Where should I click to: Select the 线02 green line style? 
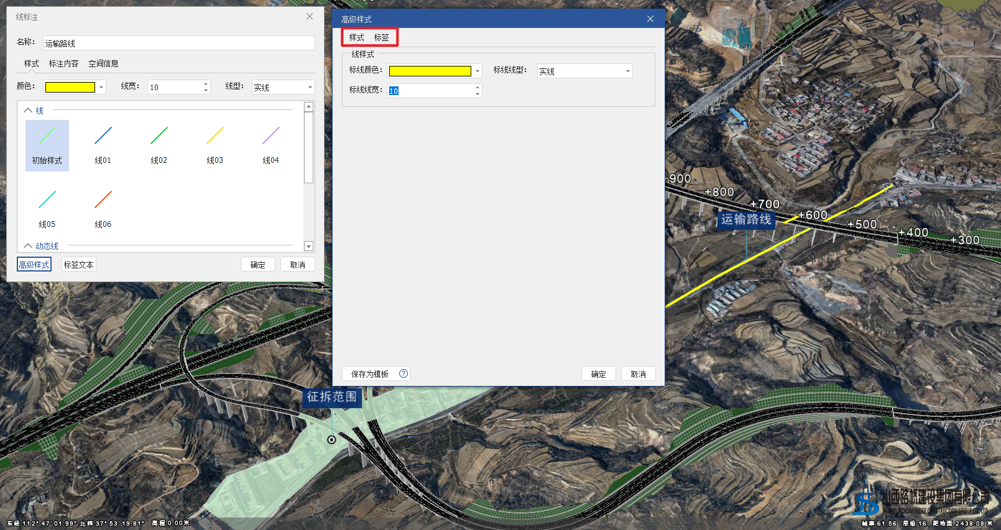tap(159, 144)
